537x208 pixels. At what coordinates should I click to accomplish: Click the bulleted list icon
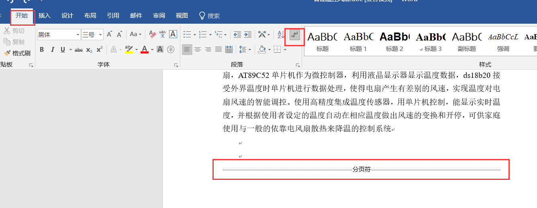pyautogui.click(x=187, y=35)
